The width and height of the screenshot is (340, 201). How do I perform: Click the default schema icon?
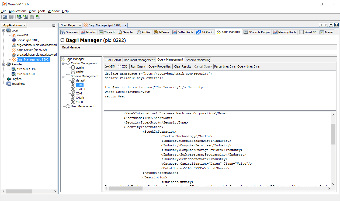[x=73, y=80]
